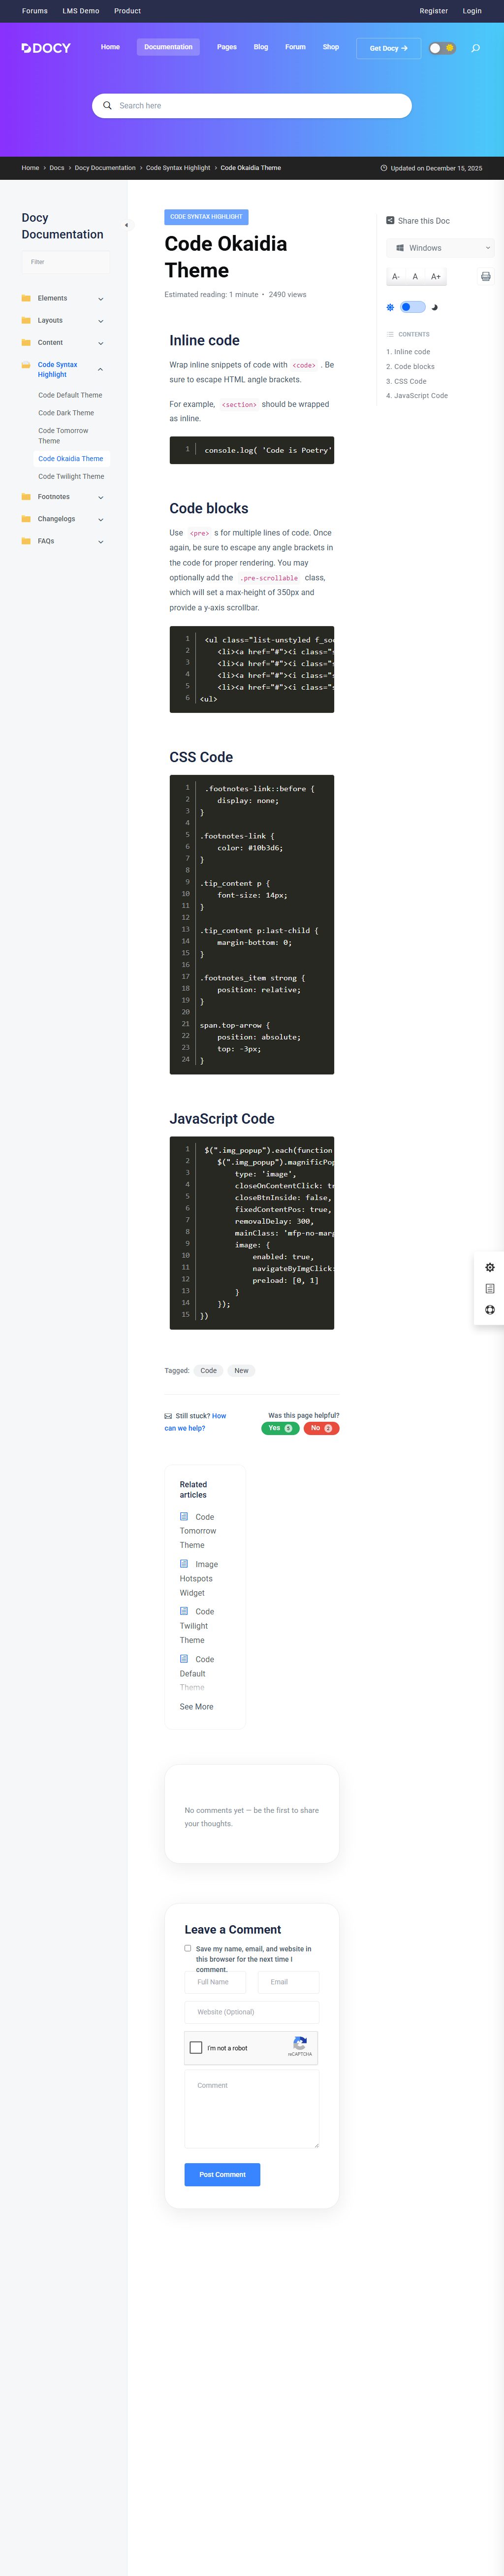Vote Yes on page helpful

tap(280, 1428)
